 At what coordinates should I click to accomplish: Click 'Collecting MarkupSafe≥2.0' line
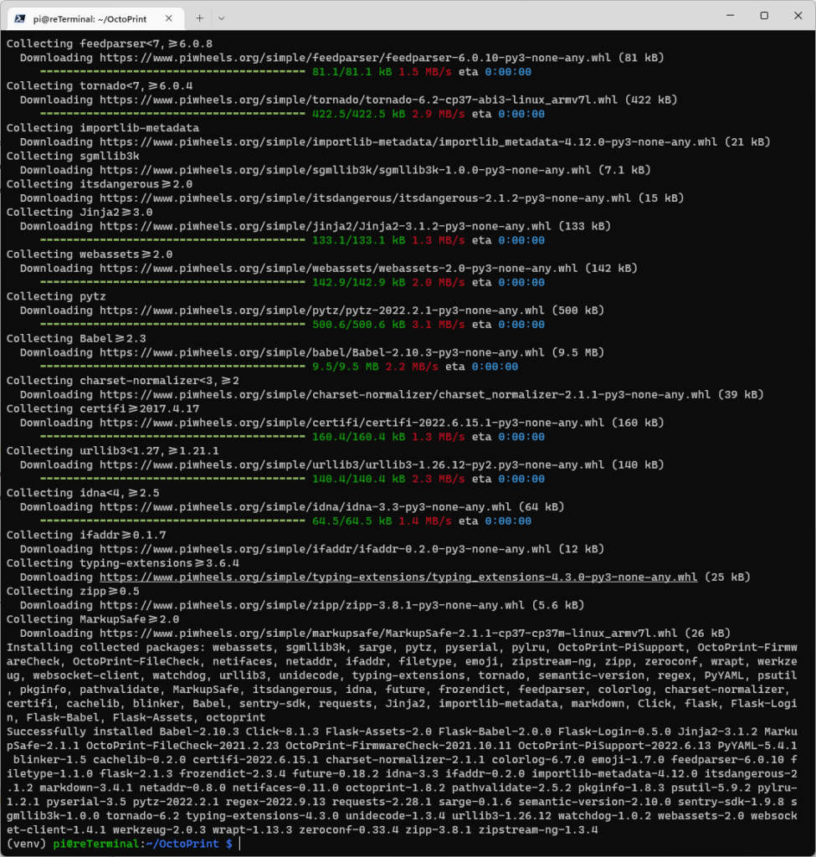coord(93,619)
